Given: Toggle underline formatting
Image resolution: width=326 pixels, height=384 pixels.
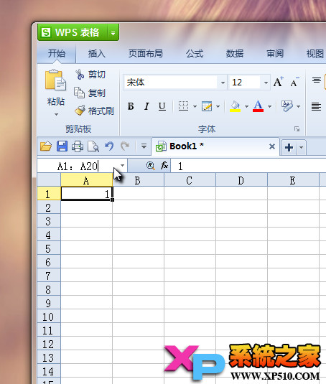Looking at the screenshot, I should 162,106.
